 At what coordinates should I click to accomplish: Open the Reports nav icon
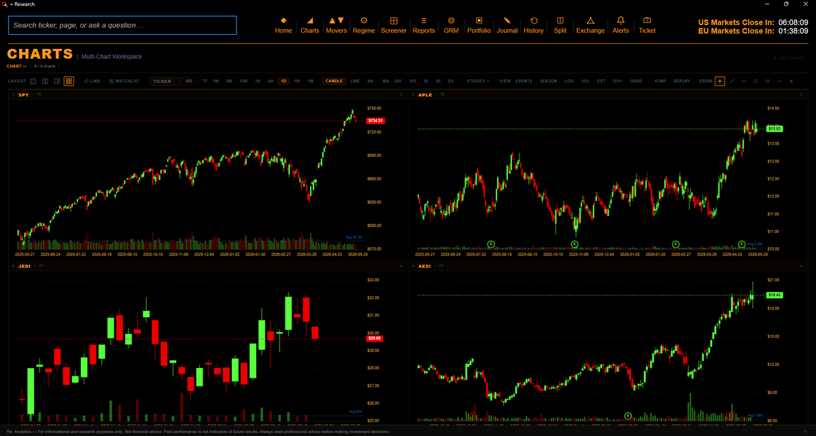(424, 25)
